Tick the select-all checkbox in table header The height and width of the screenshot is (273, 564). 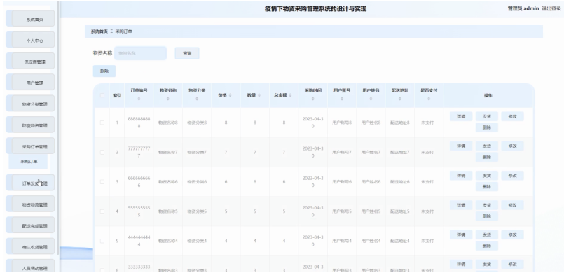coord(102,95)
